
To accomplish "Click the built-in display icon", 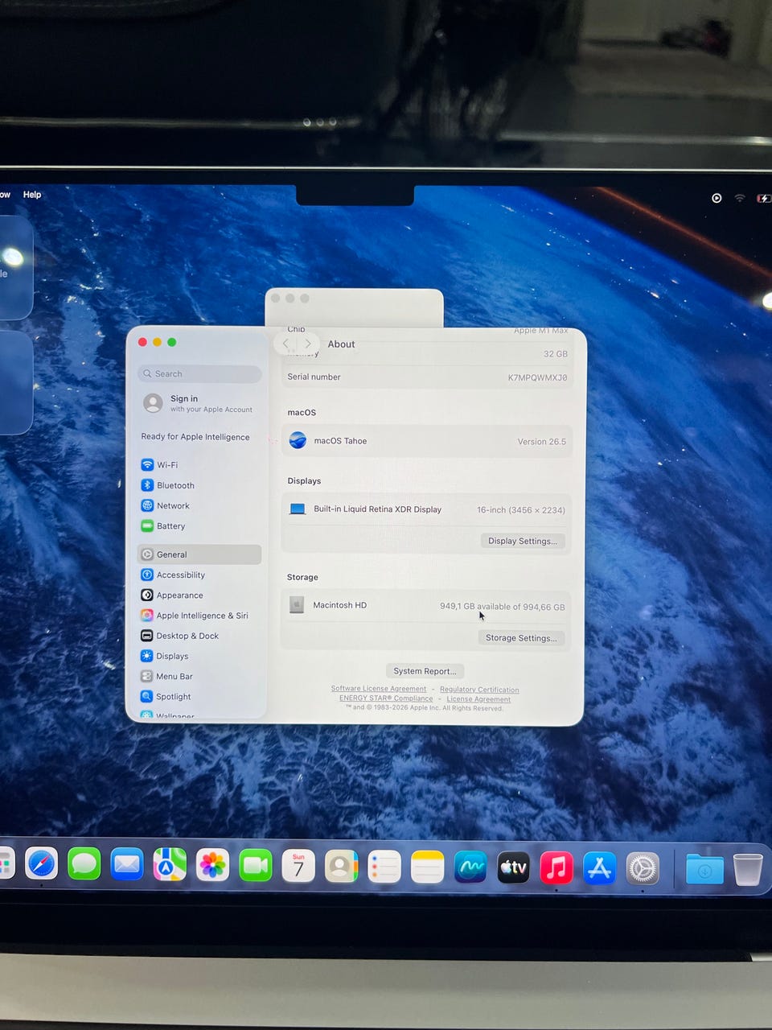I will [x=298, y=509].
